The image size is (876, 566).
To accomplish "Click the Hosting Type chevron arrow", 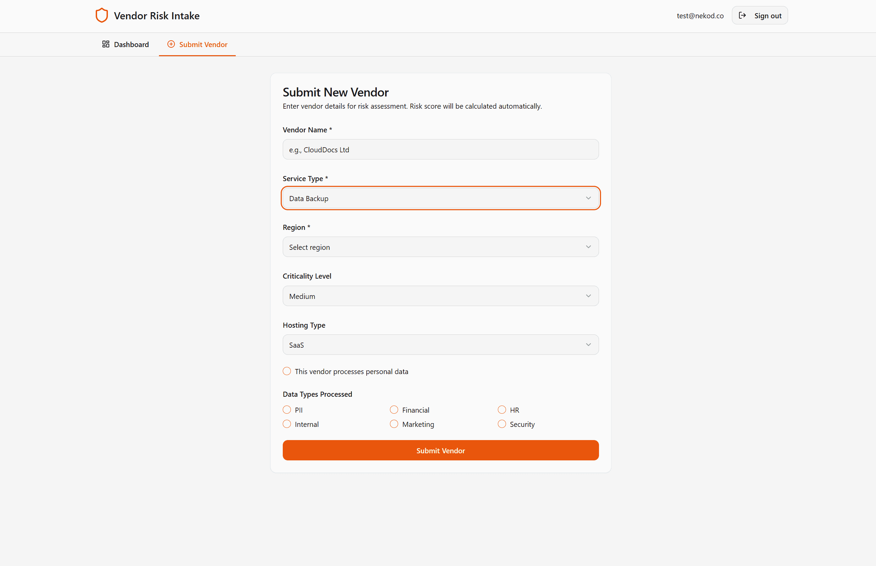I will (x=588, y=345).
